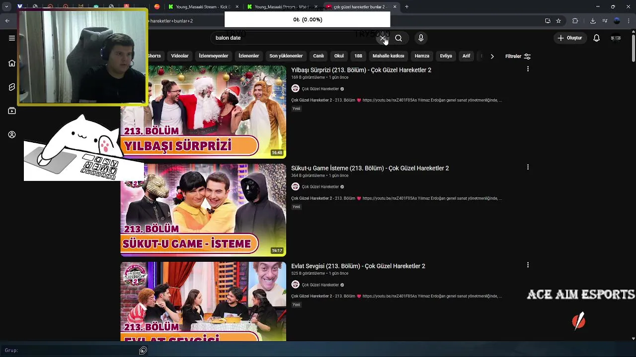This screenshot has height=357, width=636.
Task: Open the browser profile avatar
Action: click(617, 21)
